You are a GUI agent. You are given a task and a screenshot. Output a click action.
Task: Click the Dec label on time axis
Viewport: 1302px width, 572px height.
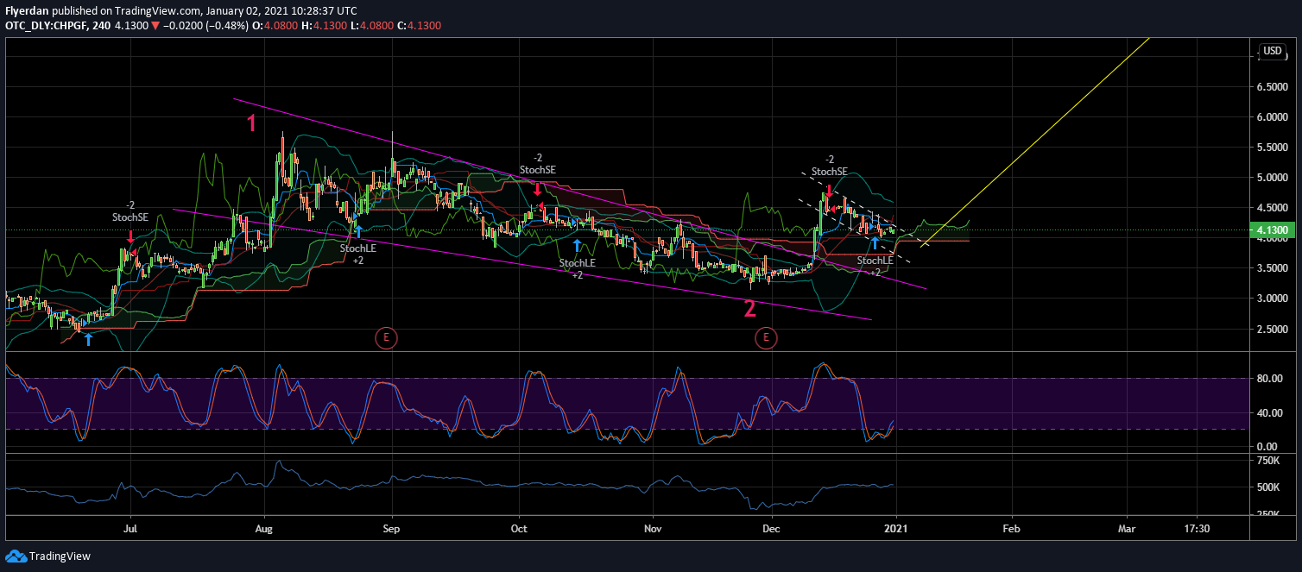coord(771,528)
